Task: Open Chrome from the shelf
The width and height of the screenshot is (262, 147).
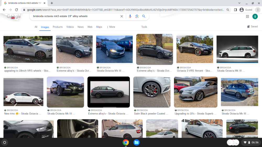Action: coord(126,142)
